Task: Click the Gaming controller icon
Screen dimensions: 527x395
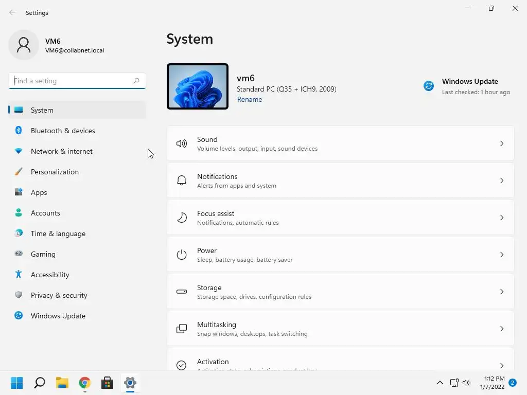Action: 19,254
